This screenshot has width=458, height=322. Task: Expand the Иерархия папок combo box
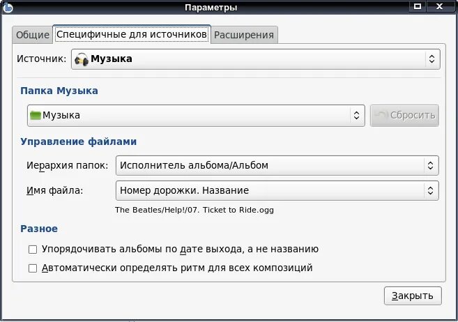click(277, 165)
